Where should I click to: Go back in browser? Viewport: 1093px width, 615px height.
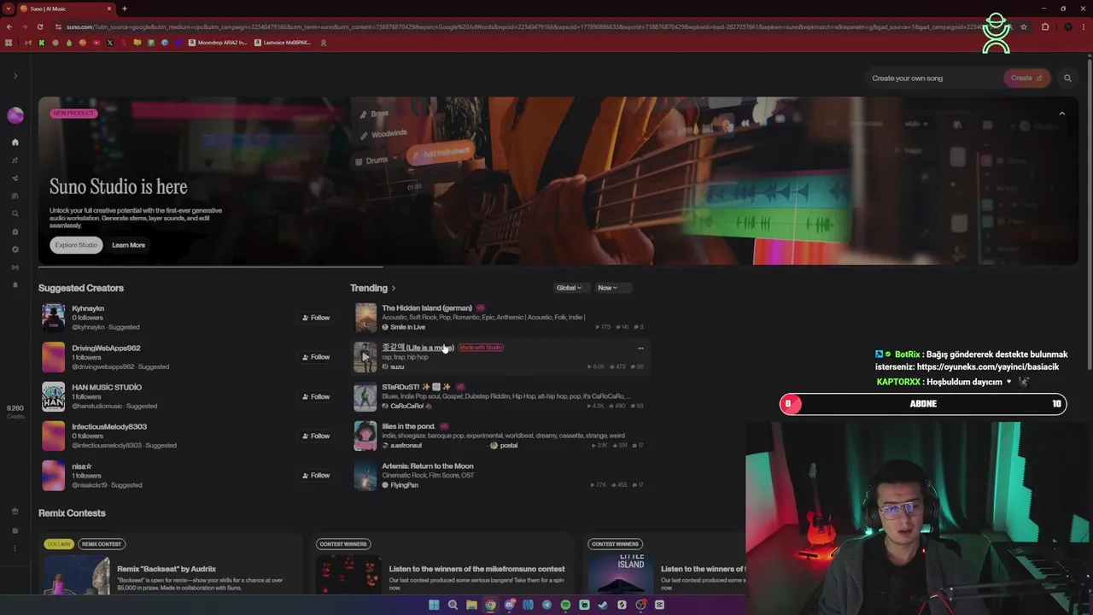[9, 26]
